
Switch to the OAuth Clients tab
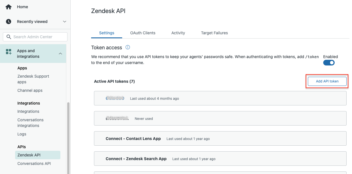143,33
